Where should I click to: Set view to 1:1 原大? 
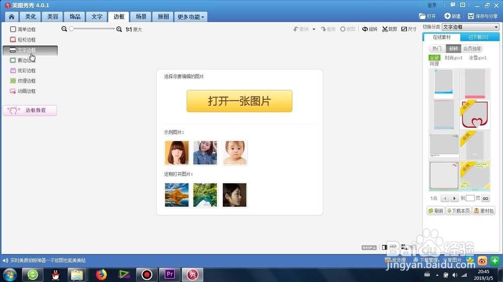134,30
